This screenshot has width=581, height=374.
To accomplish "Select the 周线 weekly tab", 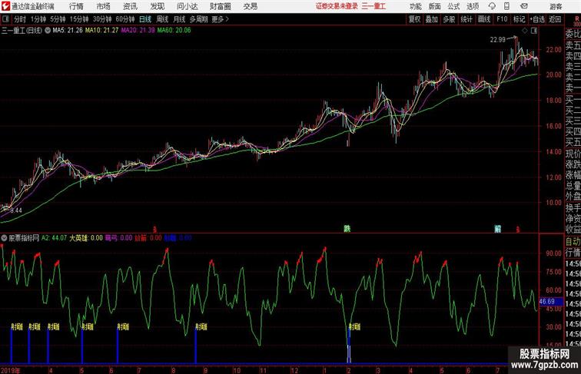I will click(162, 19).
